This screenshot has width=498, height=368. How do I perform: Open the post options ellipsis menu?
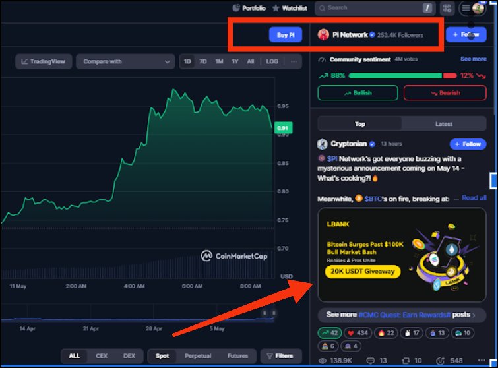pos(482,360)
